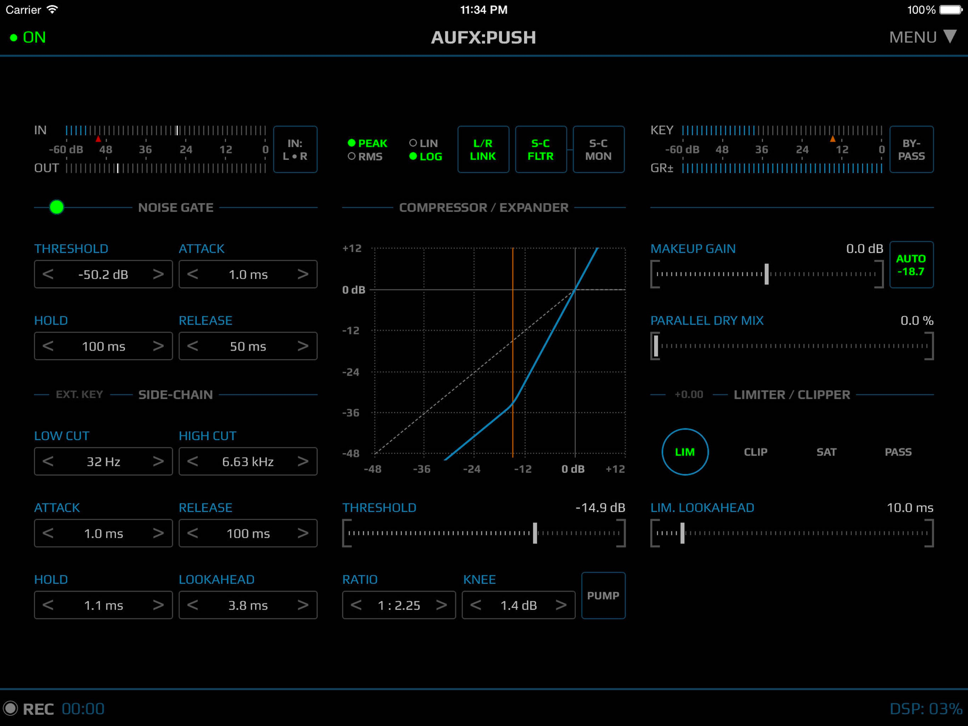
Task: Decrease noise gate Threshold -50.2 dB
Action: tap(48, 274)
